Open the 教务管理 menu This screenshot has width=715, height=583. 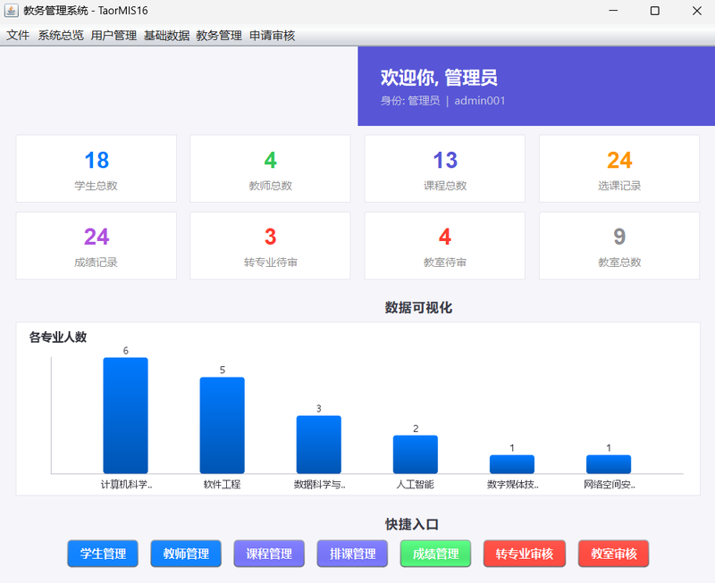tap(219, 35)
